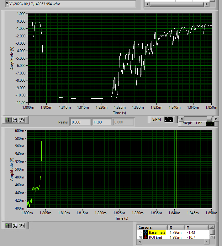This screenshot has width=222, height=246.
Task: Click the -11.00 bottom Y-scale value of the upper graph
Action: click(20, 103)
